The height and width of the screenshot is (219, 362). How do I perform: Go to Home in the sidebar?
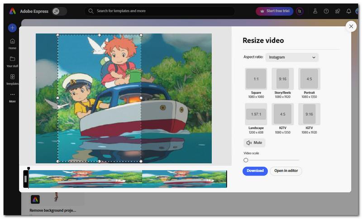point(12,44)
